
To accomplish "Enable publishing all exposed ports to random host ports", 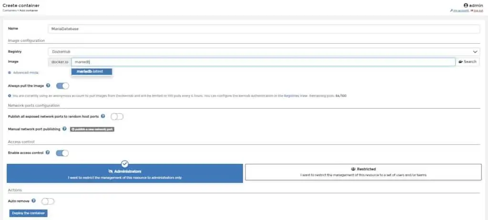I will 117,116.
